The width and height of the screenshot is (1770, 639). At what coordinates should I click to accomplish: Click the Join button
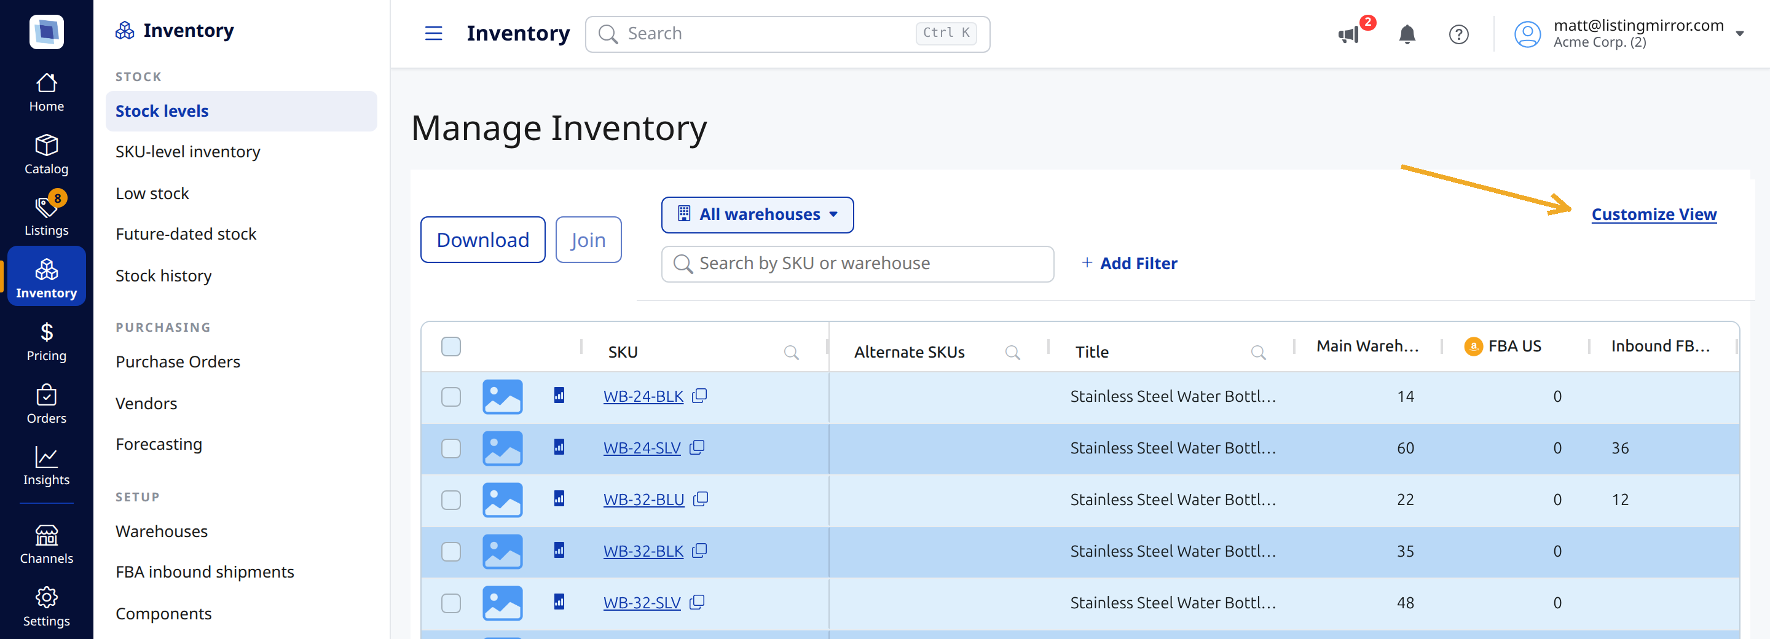point(588,240)
